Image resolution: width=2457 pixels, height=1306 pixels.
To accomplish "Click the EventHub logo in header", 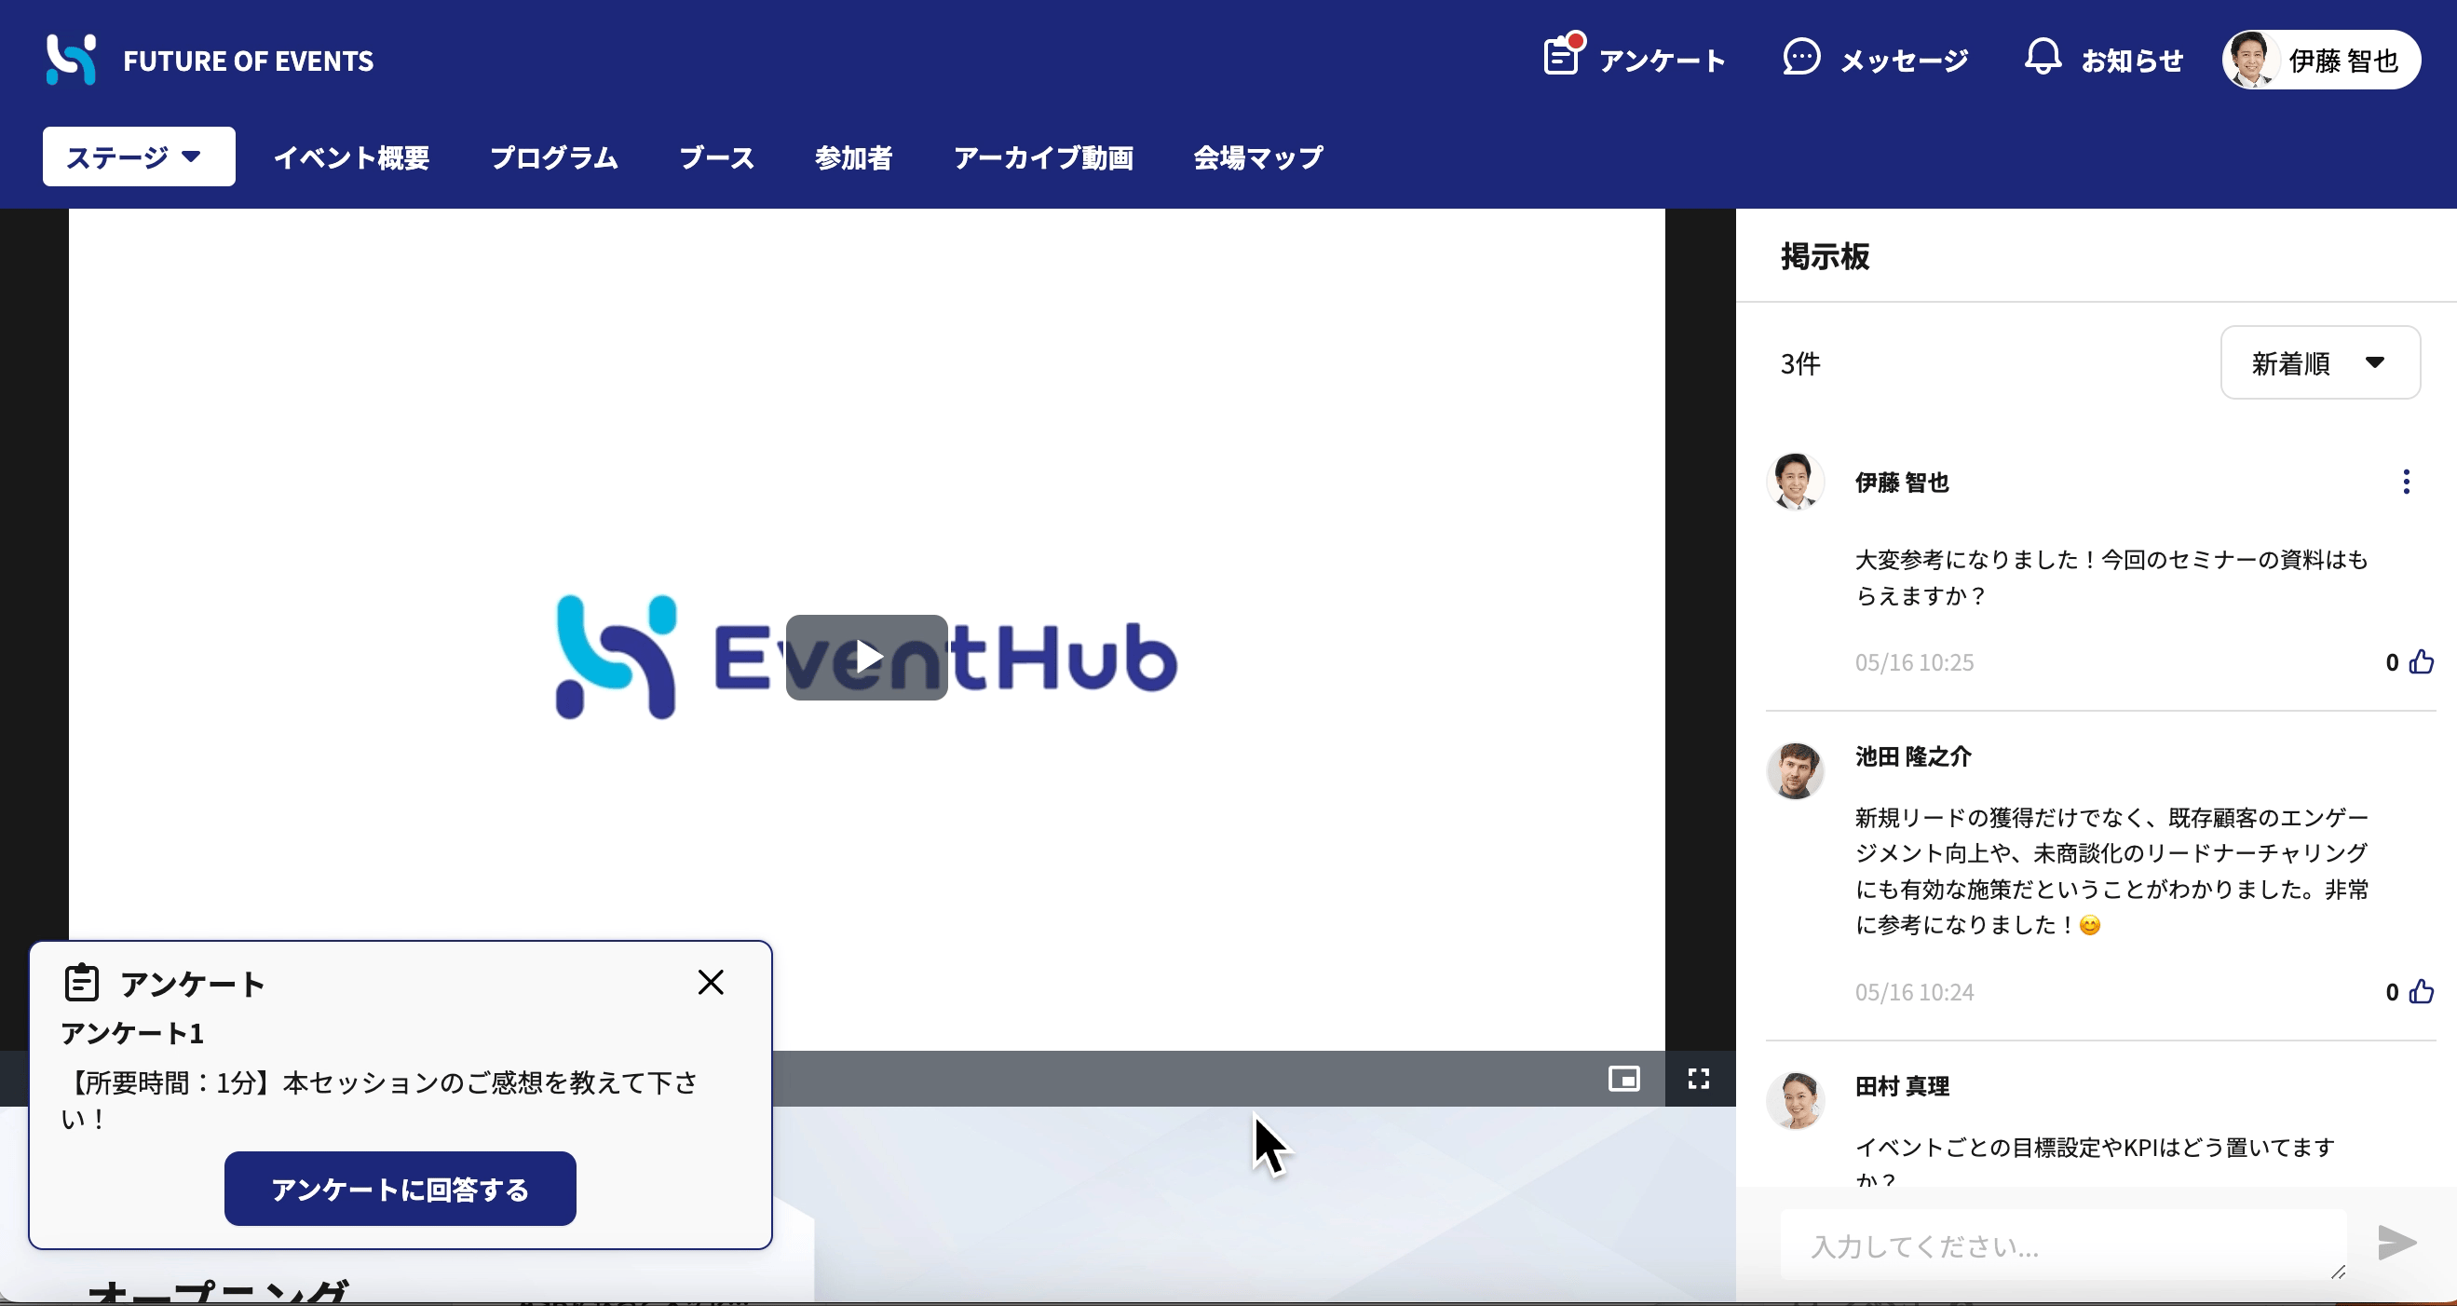I will [72, 59].
